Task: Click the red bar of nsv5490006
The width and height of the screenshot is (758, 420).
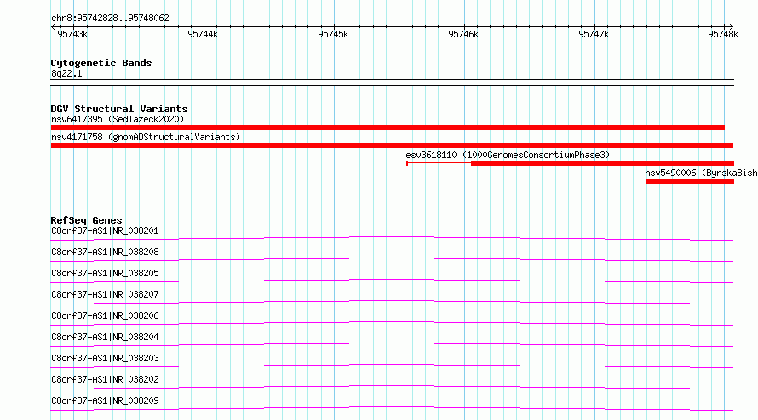Action: pos(690,181)
